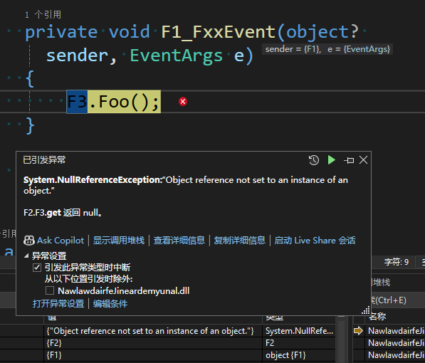Click the Copilot icon in exception popup
This screenshot has width=425, height=363.
[x=29, y=241]
